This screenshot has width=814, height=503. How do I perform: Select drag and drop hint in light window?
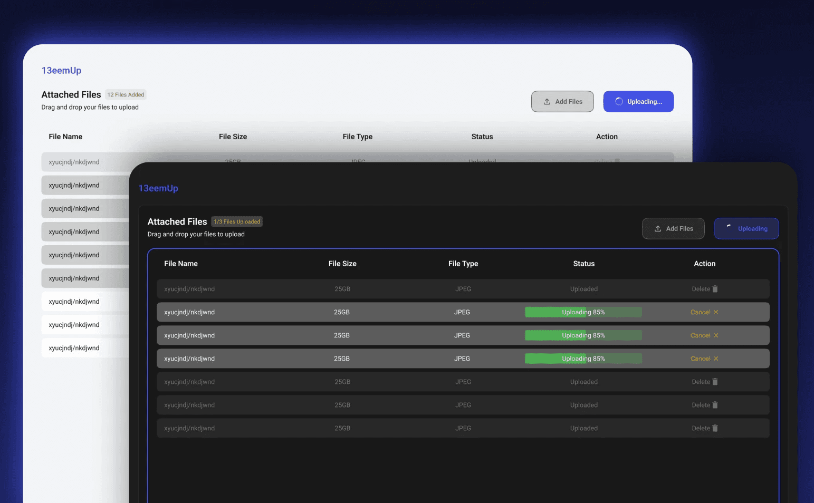click(x=90, y=107)
